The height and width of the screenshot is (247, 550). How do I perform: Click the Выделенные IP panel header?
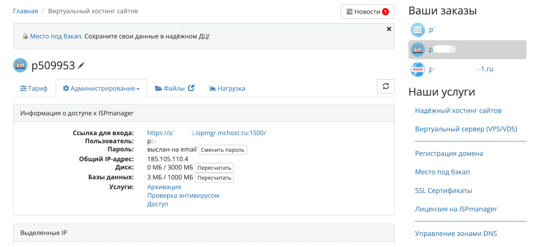(204, 233)
